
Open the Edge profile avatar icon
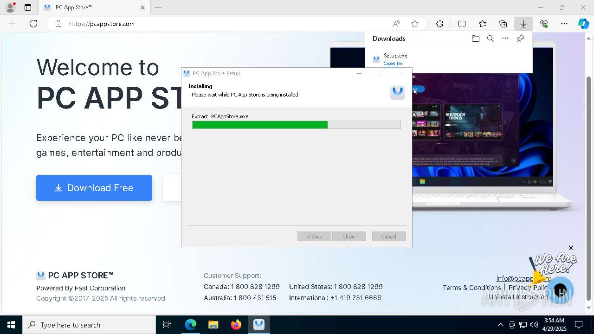10,7
